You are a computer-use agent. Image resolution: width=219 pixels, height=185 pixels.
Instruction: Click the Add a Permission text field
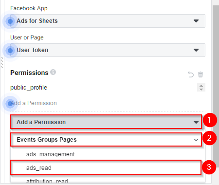108,103
